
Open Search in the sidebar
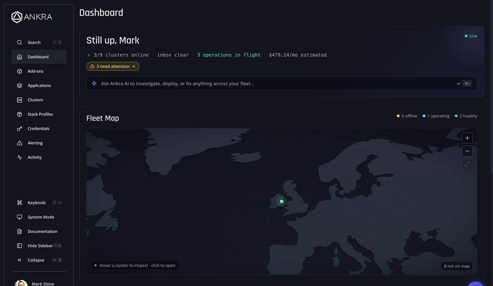click(39, 42)
